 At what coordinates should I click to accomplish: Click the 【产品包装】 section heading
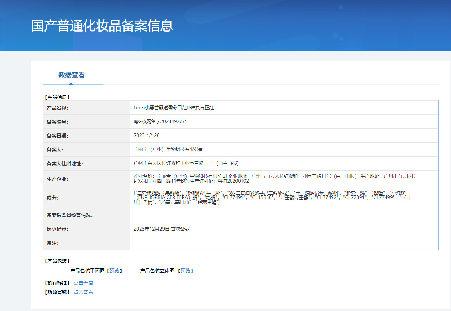(57, 261)
